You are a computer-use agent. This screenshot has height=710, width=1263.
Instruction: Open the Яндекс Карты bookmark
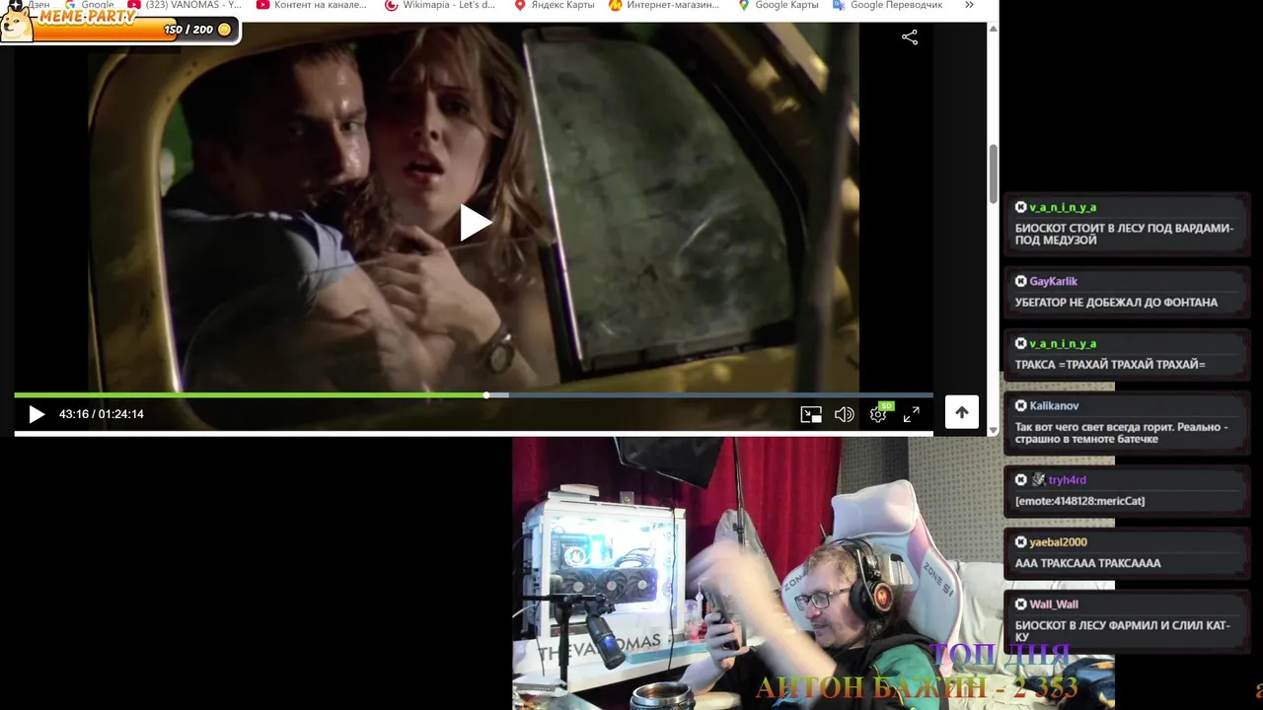pyautogui.click(x=555, y=5)
